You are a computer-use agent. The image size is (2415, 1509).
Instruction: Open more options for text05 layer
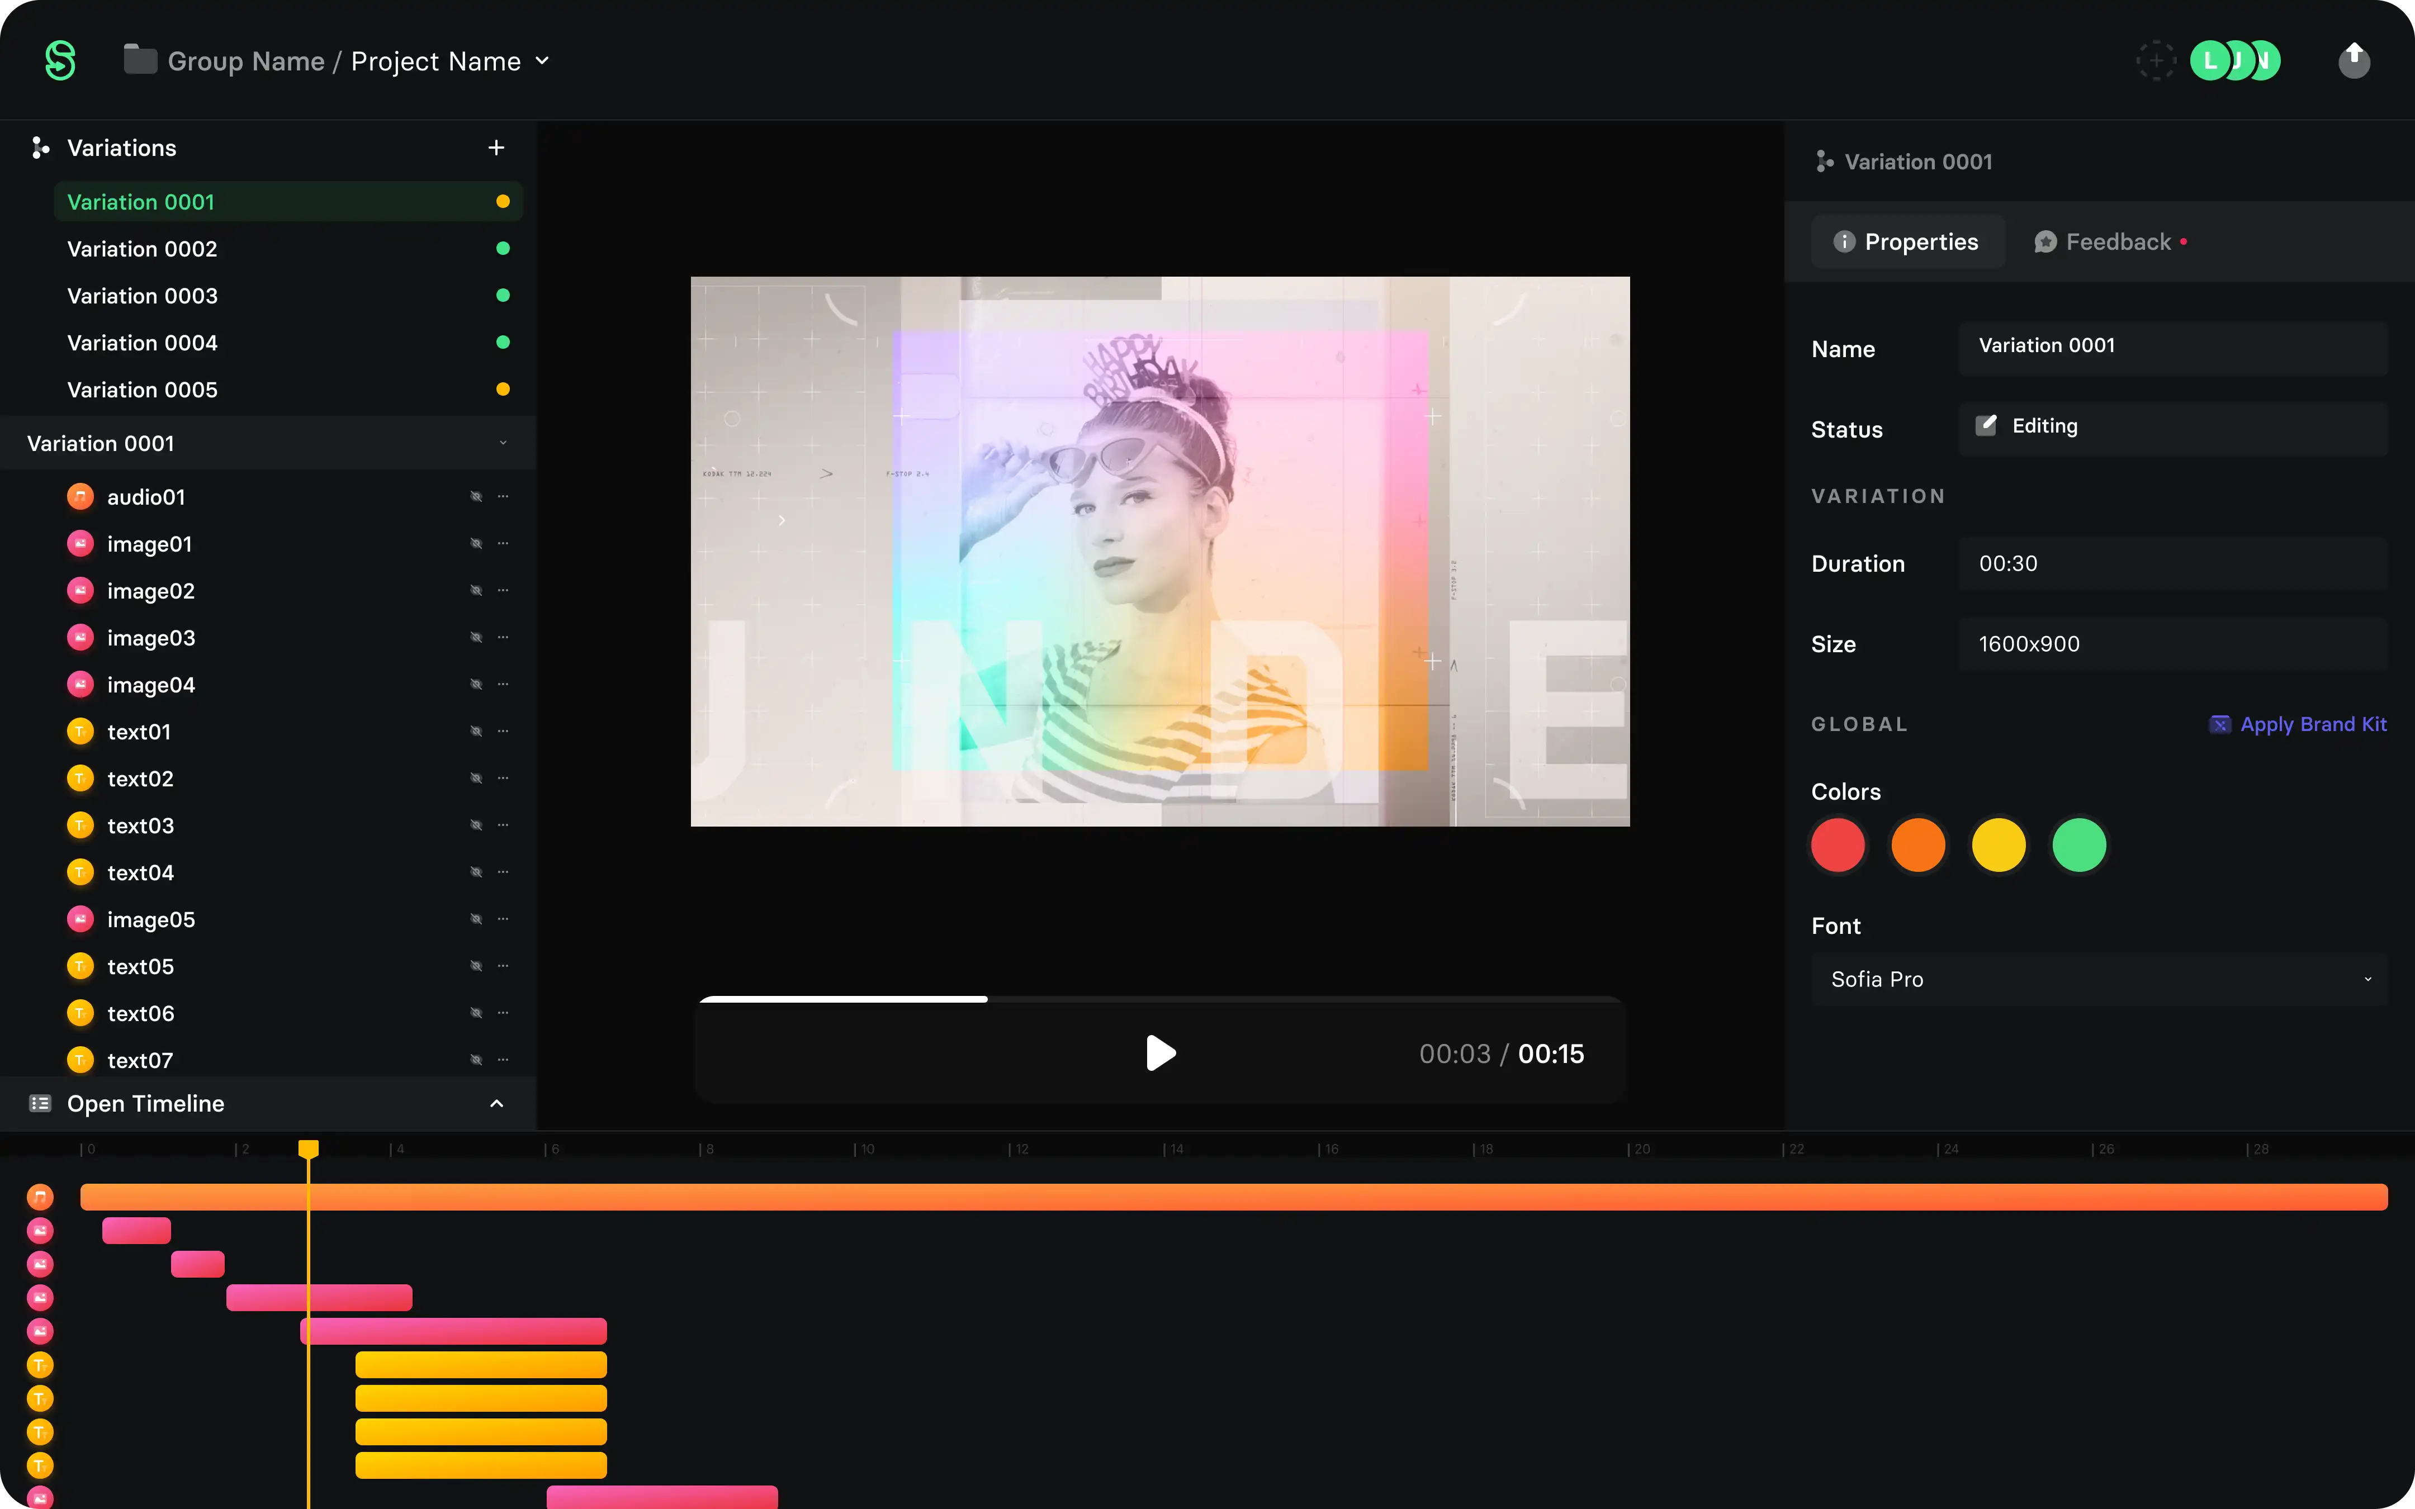503,965
